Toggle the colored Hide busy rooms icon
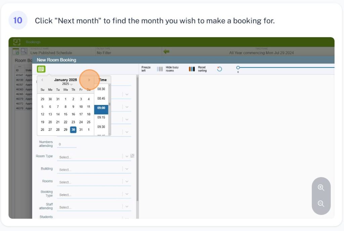 (192, 69)
